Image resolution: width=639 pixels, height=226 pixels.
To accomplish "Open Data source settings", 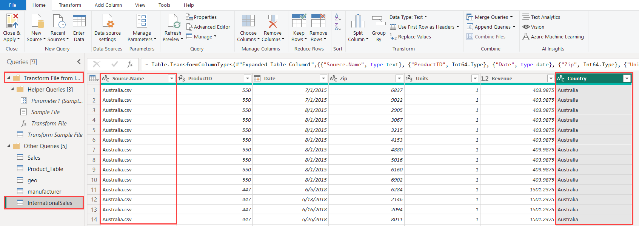I will coord(108,21).
